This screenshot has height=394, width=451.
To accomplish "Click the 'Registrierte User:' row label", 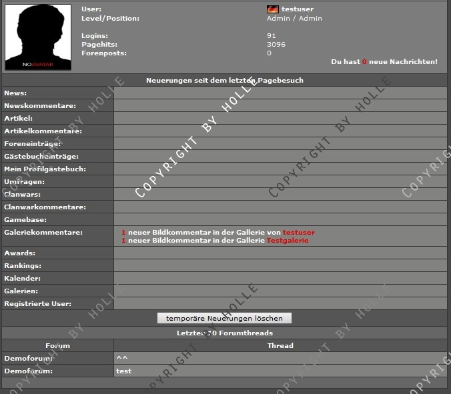I will pyautogui.click(x=37, y=303).
